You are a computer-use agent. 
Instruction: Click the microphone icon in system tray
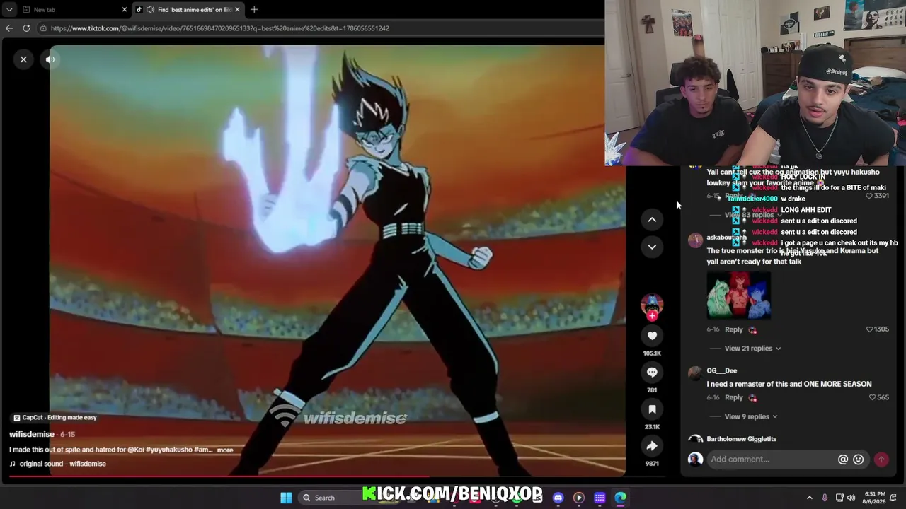(825, 498)
